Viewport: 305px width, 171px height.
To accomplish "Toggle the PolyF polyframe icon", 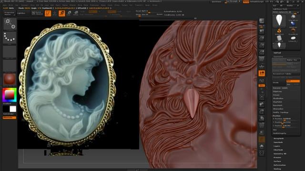I will tap(262, 125).
